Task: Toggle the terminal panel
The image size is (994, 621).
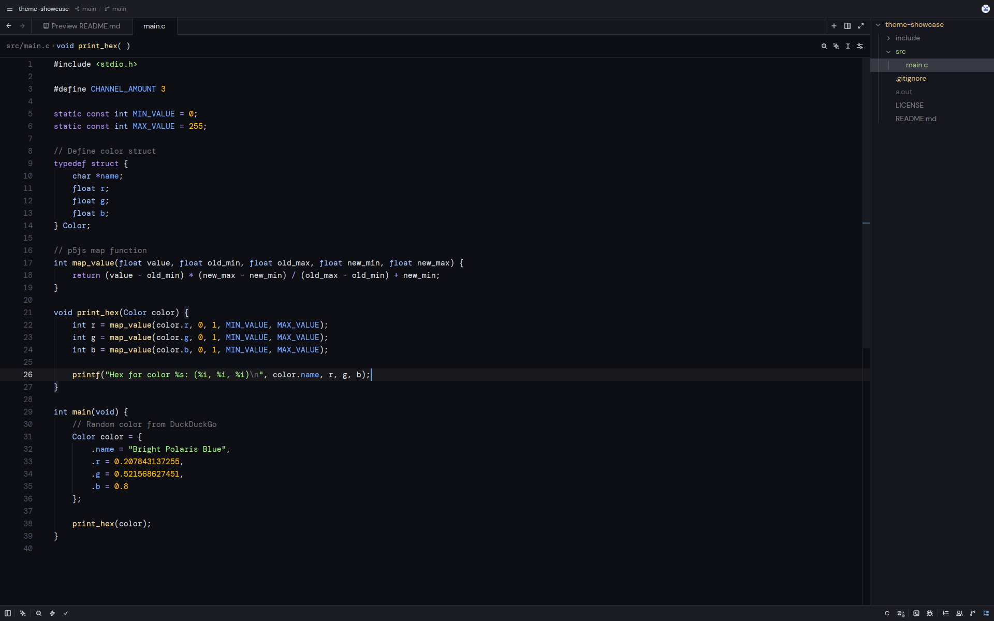Action: [916, 613]
